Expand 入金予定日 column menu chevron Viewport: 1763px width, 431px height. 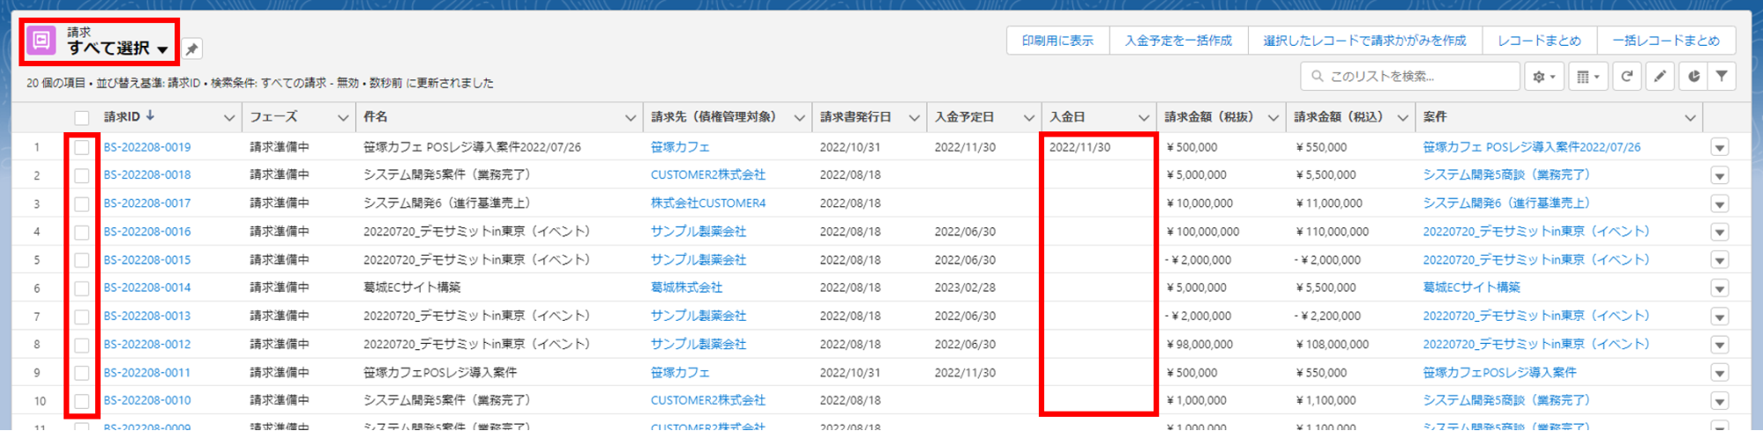[x=1029, y=117]
